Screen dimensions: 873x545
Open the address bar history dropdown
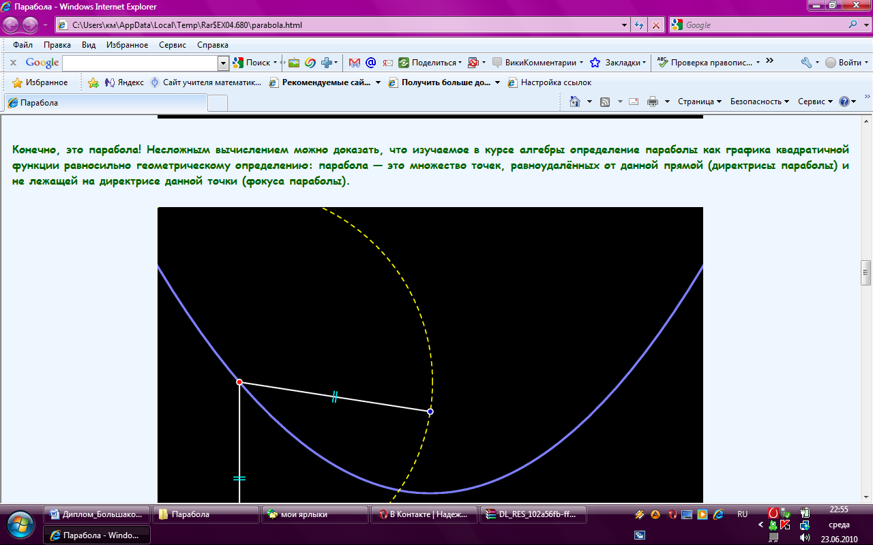[x=625, y=25]
